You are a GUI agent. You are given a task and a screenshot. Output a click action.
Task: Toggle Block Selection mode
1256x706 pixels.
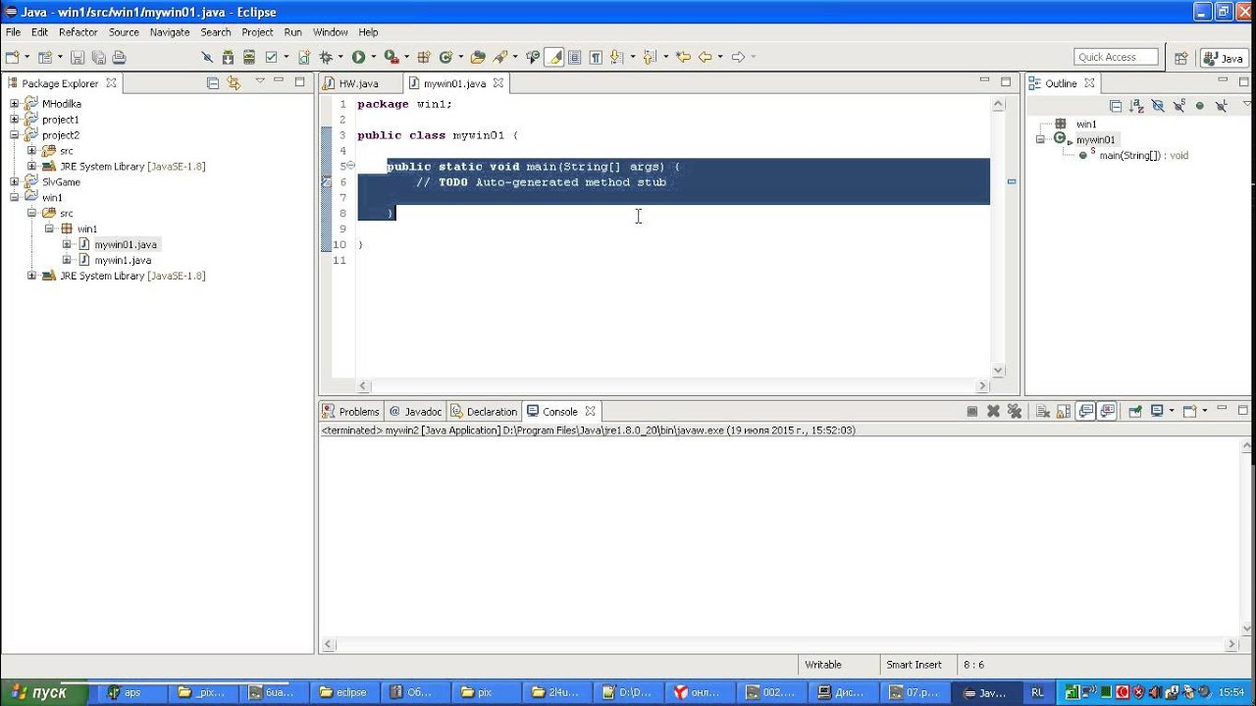(x=575, y=58)
